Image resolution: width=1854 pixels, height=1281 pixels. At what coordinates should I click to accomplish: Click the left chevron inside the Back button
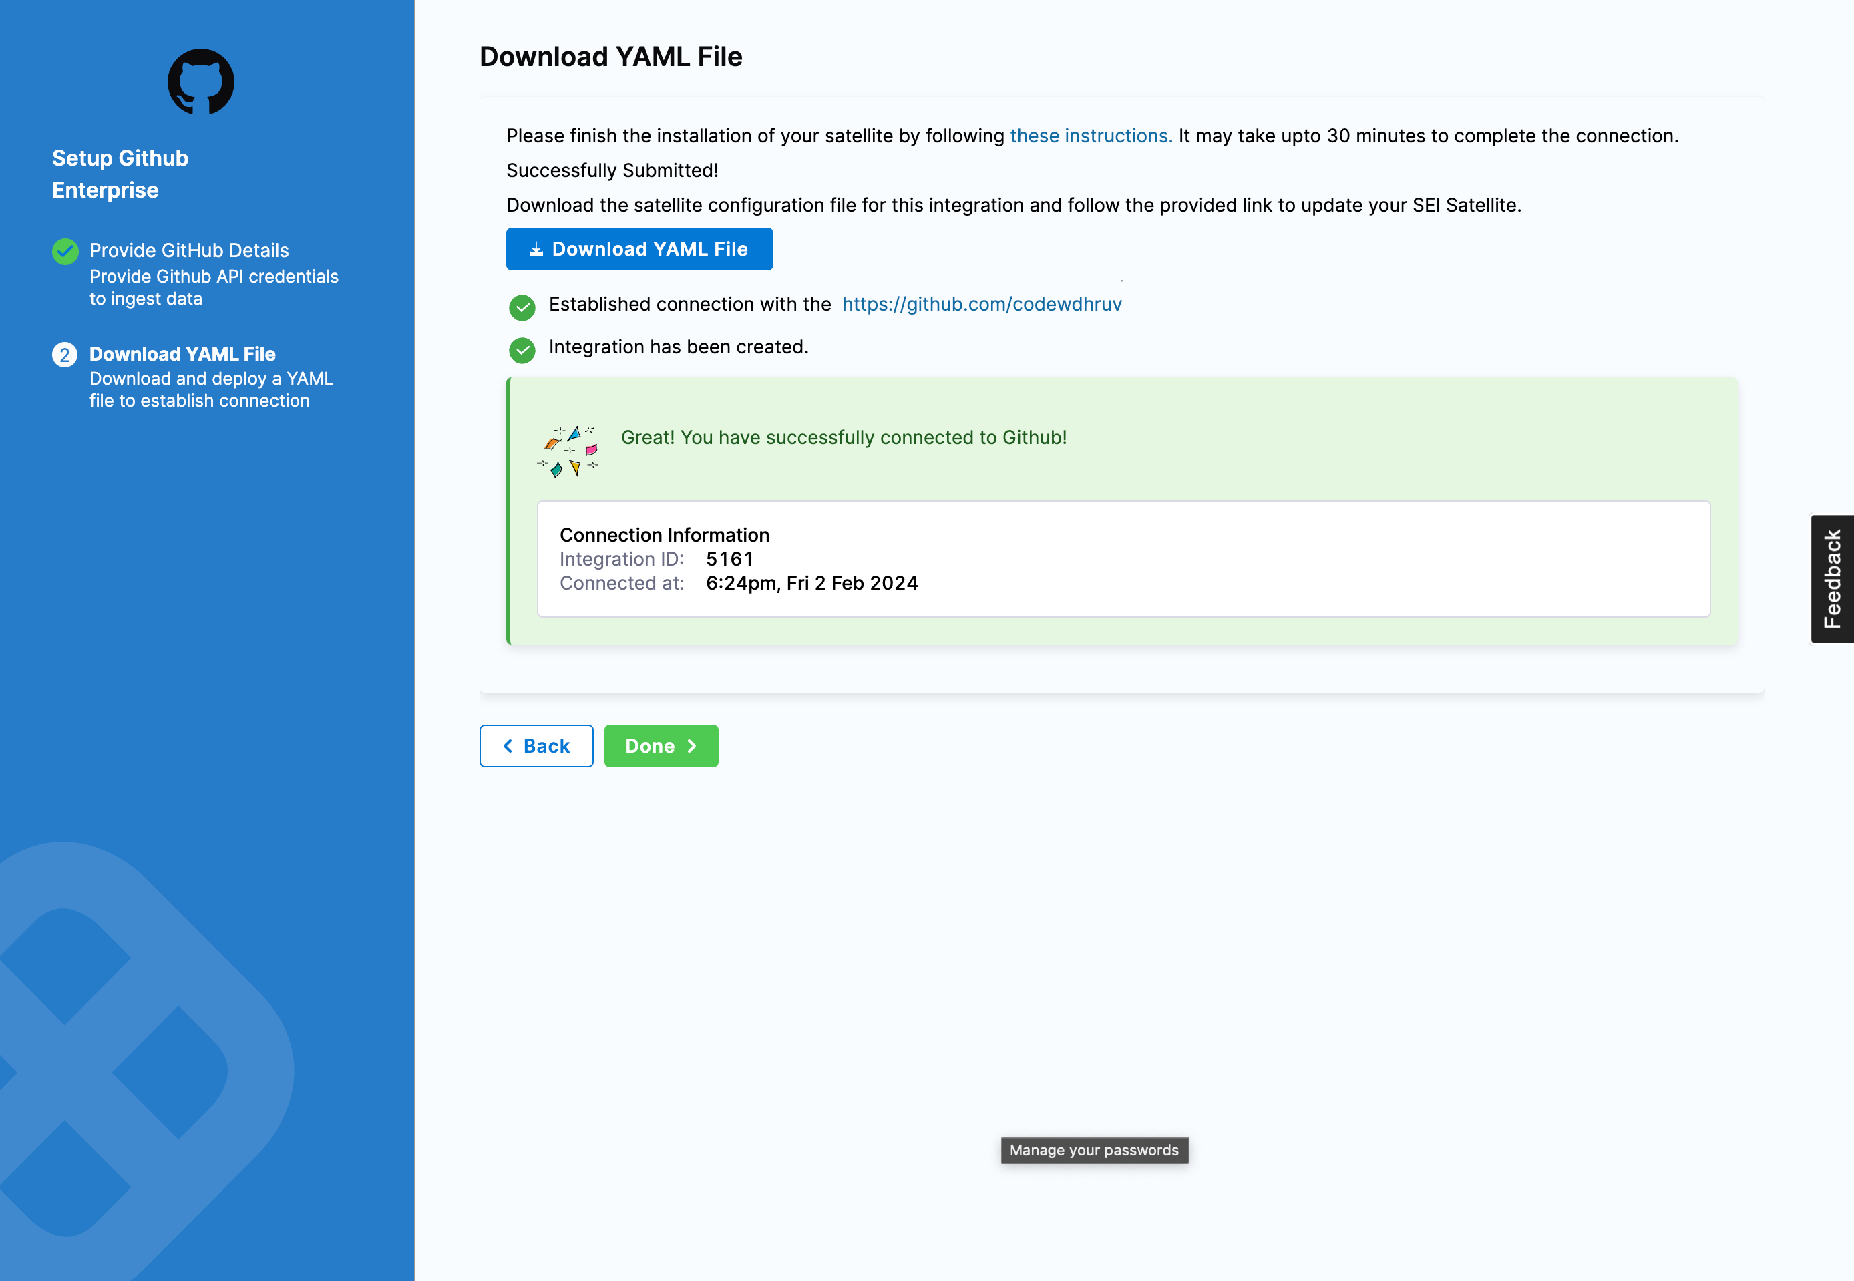509,745
